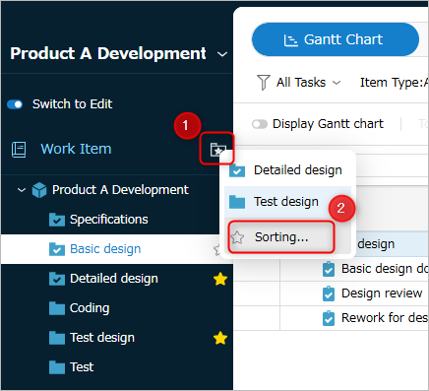The height and width of the screenshot is (391, 429).
Task: Click the Product A Development cube icon
Action: pyautogui.click(x=39, y=190)
